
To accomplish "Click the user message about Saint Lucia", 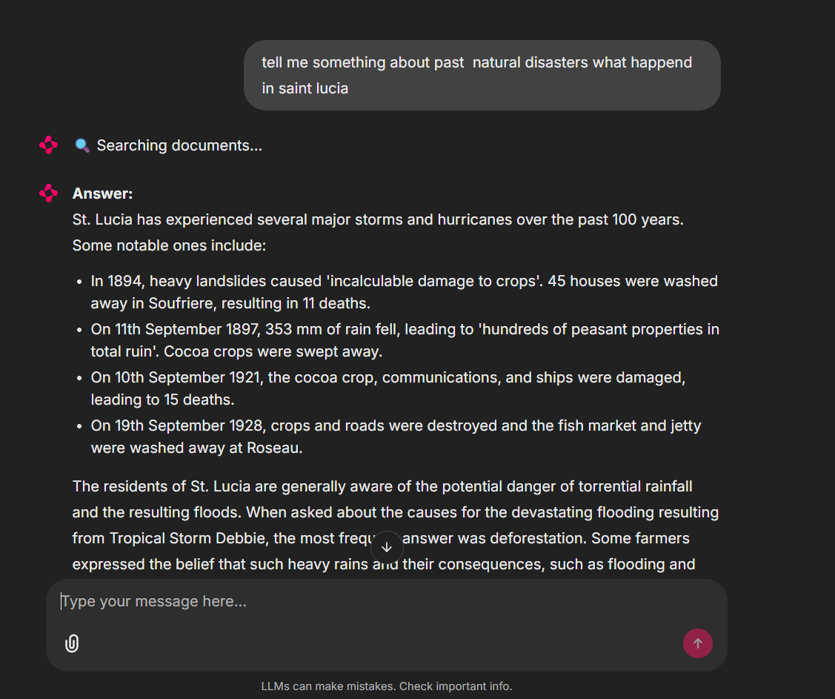I will pos(482,75).
